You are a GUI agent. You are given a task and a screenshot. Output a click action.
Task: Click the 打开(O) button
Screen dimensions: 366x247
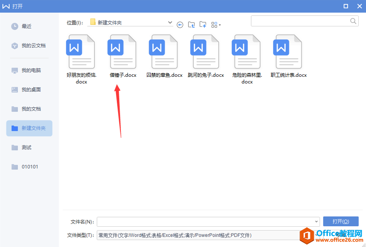tap(341, 221)
